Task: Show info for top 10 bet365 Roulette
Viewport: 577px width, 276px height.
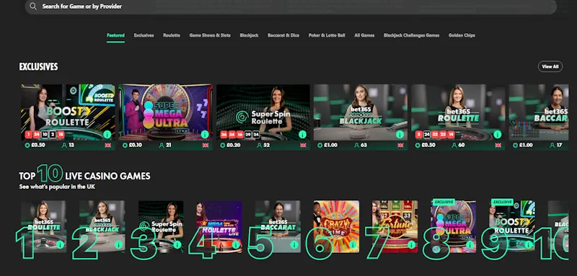Action: click(60, 245)
